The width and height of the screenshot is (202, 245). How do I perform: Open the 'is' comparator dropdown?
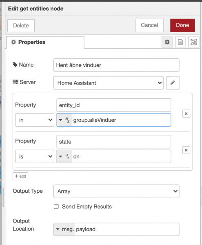(x=35, y=156)
